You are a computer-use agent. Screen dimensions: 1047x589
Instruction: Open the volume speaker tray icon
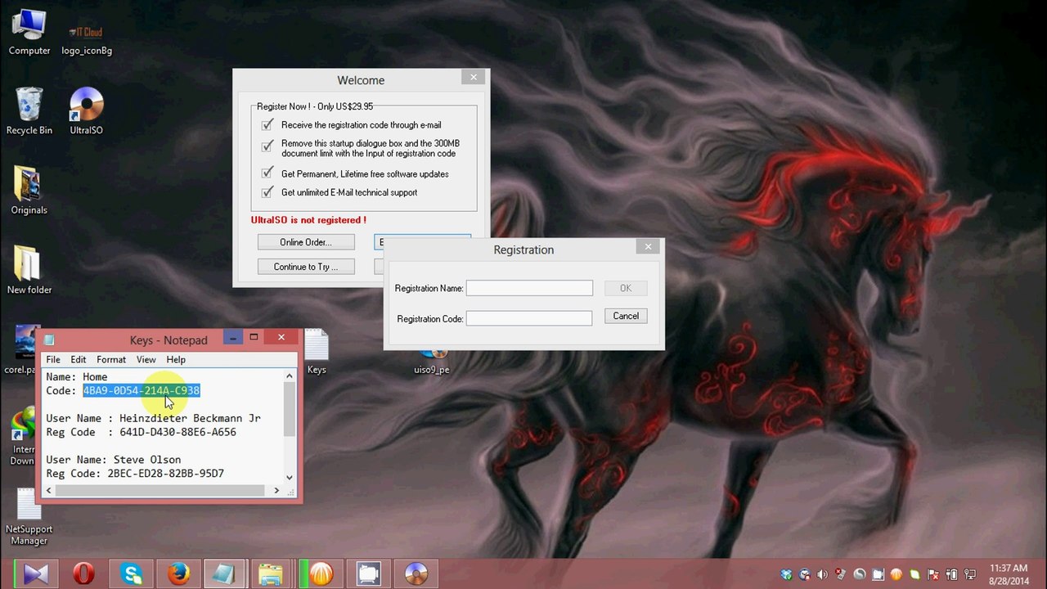pos(823,574)
